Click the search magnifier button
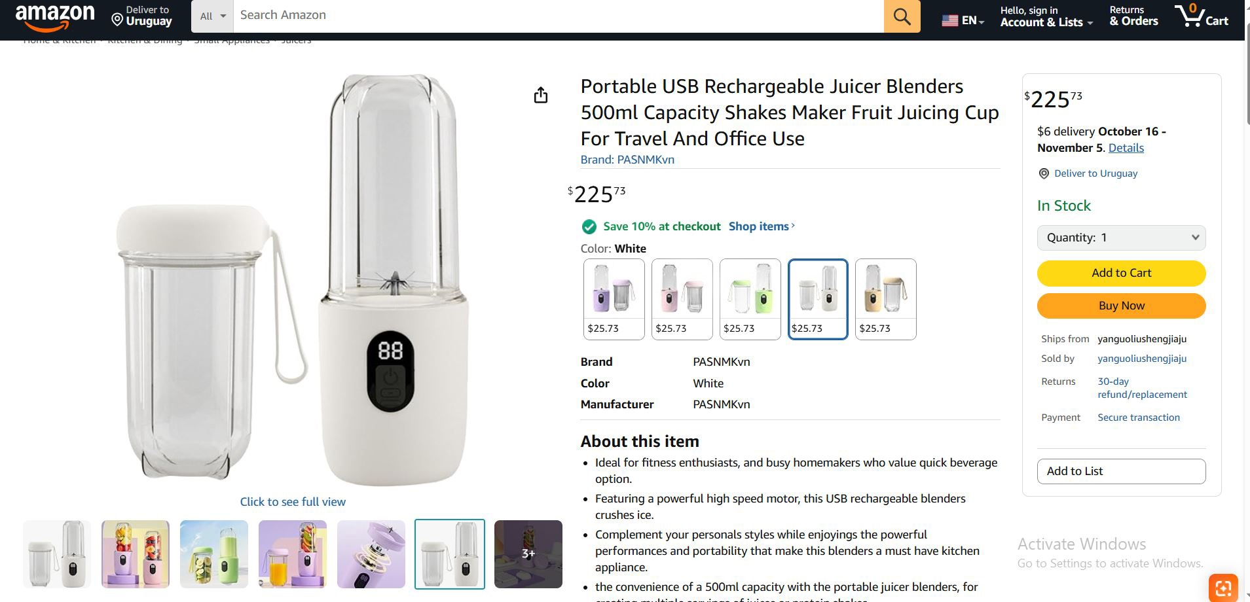Viewport: 1250px width, 602px height. click(902, 16)
